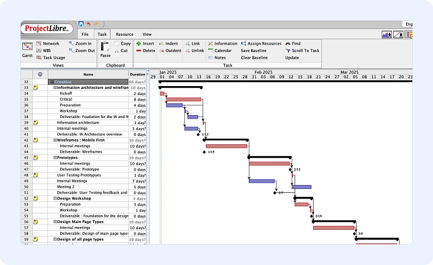The image size is (433, 265).
Task: Click the Duration column header
Action: point(137,74)
